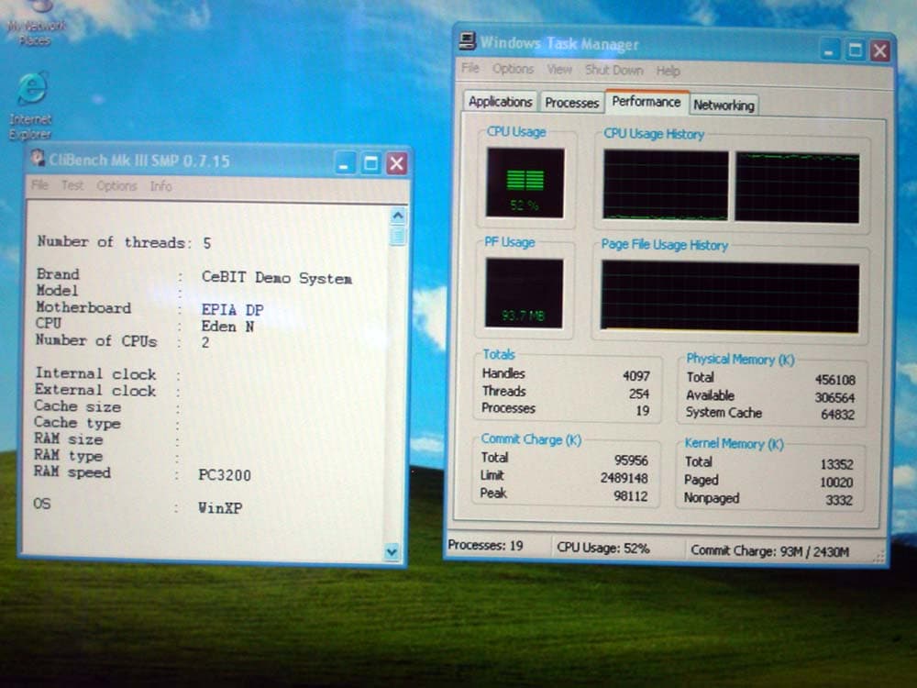Click the Threads value 254
This screenshot has width=917, height=688.
(639, 394)
